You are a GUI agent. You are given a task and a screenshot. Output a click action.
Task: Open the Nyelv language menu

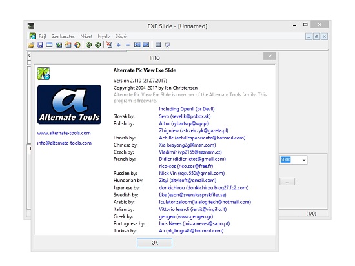(x=104, y=36)
